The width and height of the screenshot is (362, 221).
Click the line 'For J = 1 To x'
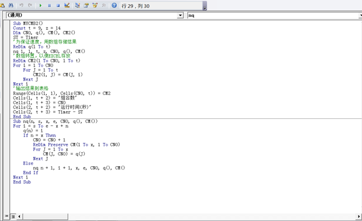coord(51,149)
